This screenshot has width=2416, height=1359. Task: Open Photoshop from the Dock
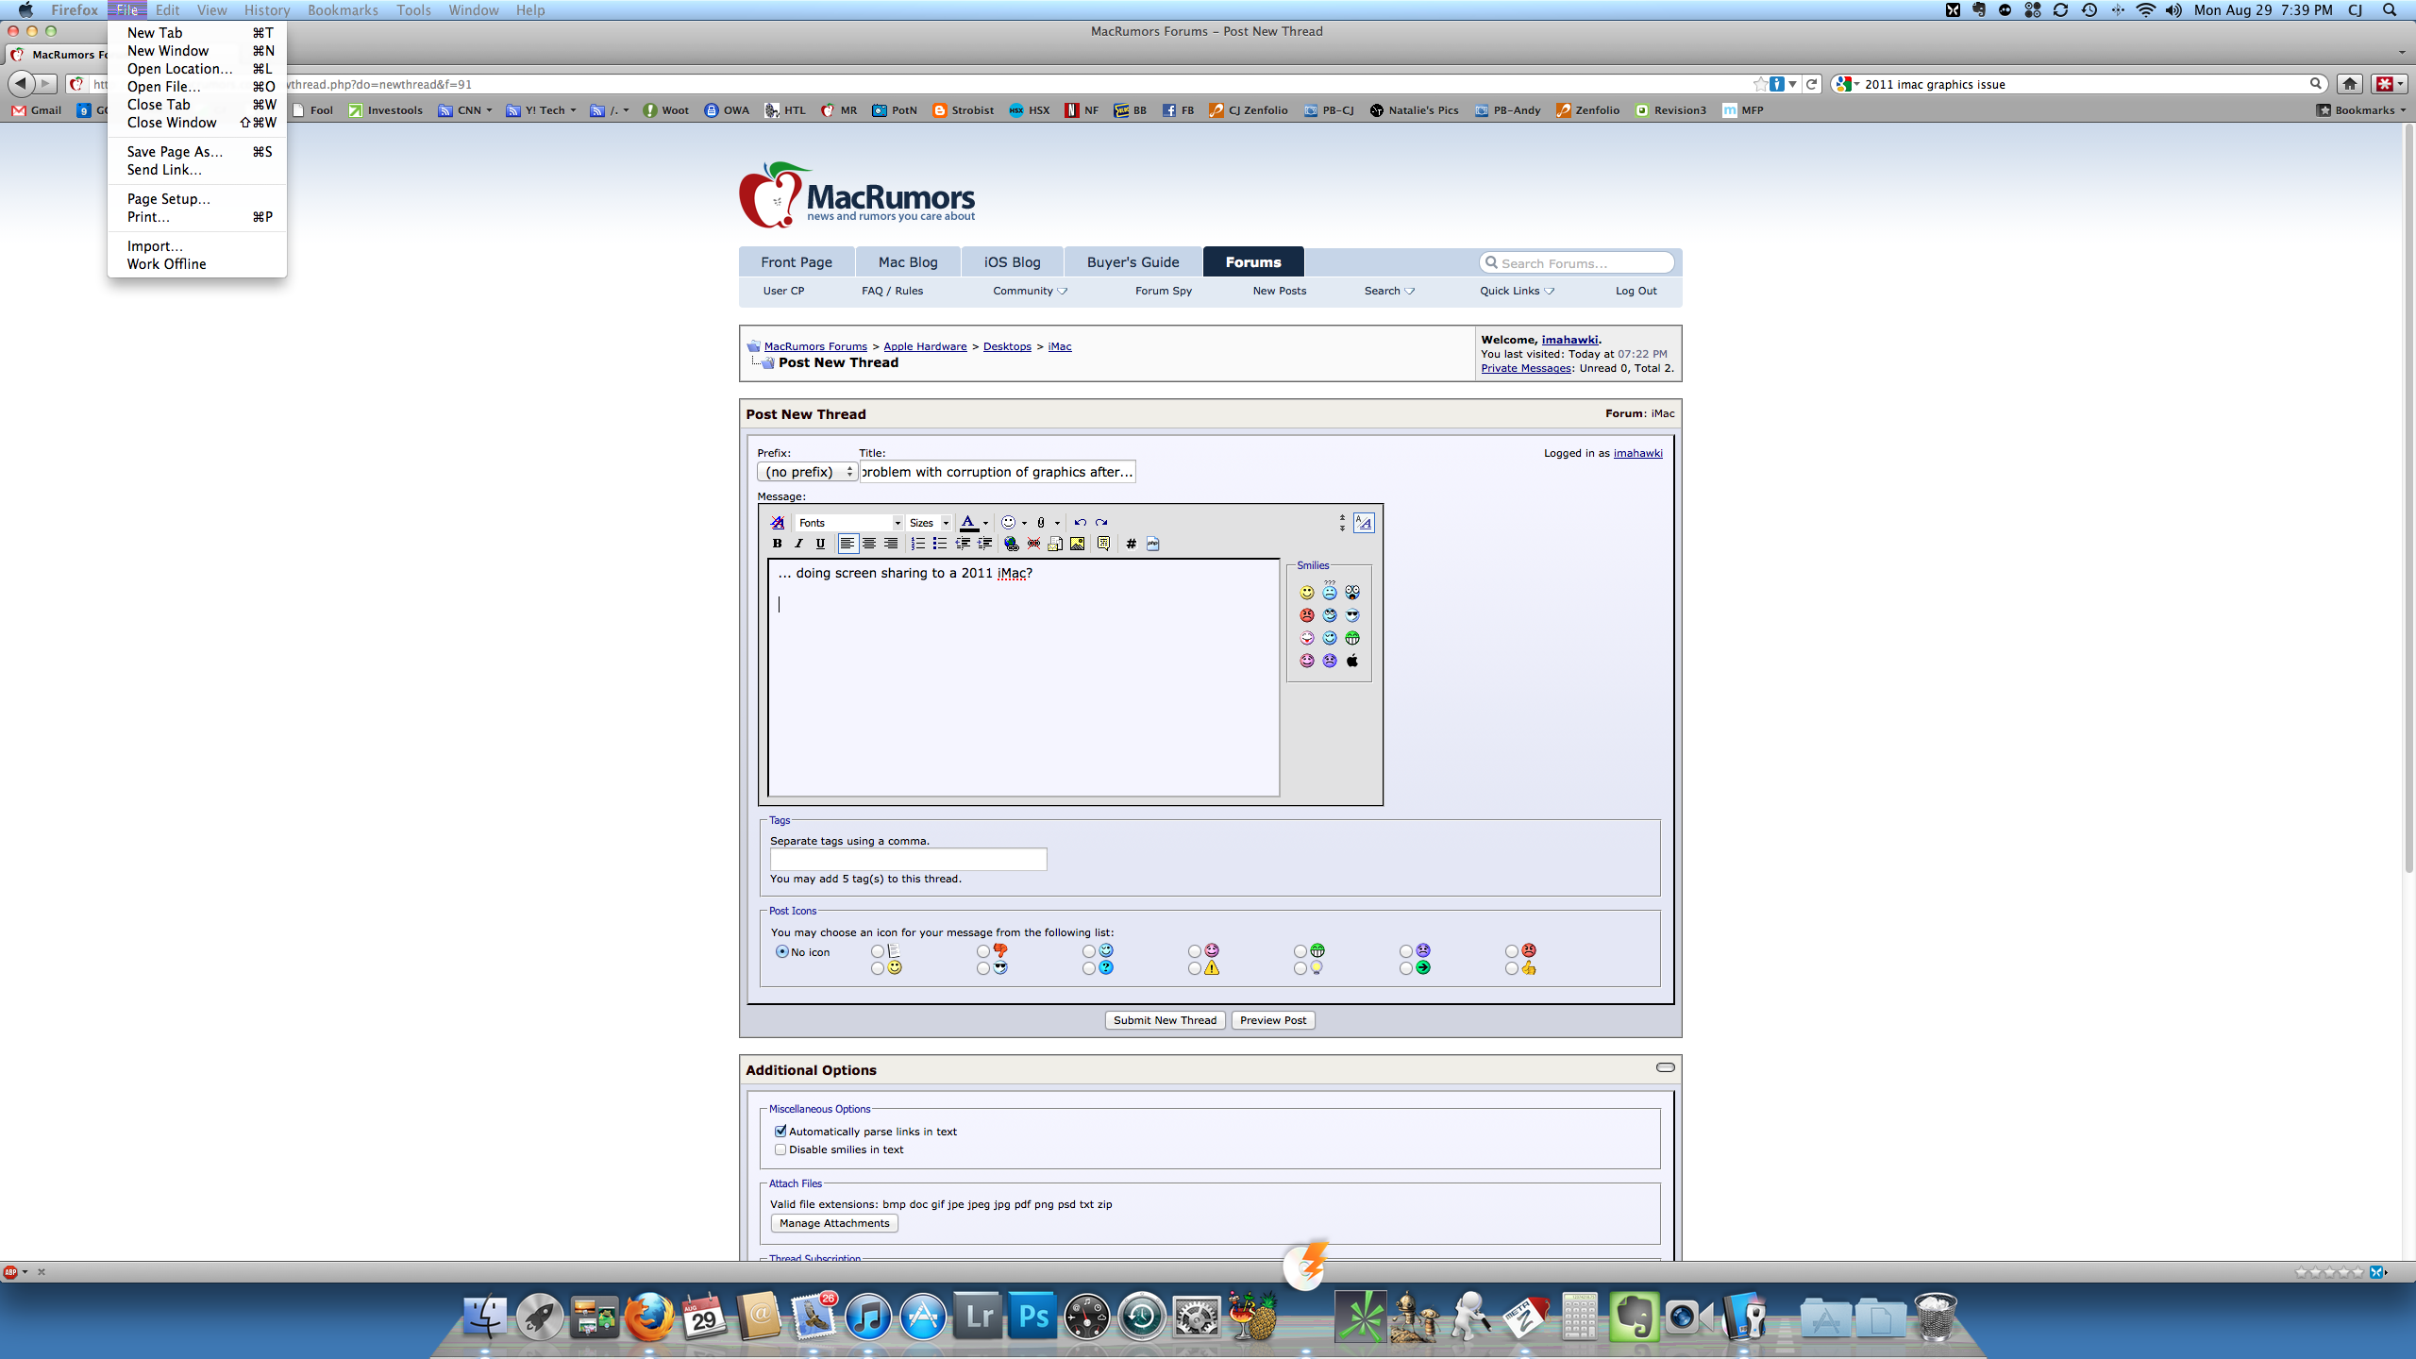[1032, 1316]
